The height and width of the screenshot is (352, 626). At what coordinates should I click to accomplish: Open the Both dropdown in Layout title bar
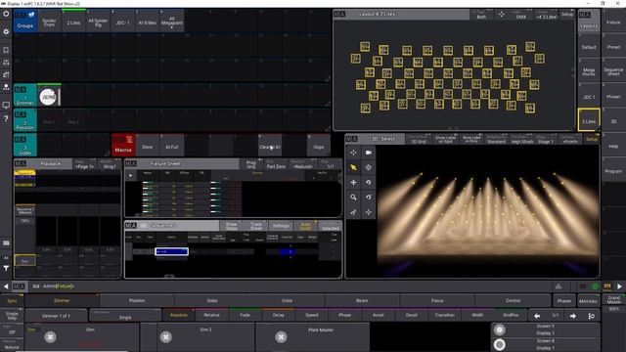point(481,15)
